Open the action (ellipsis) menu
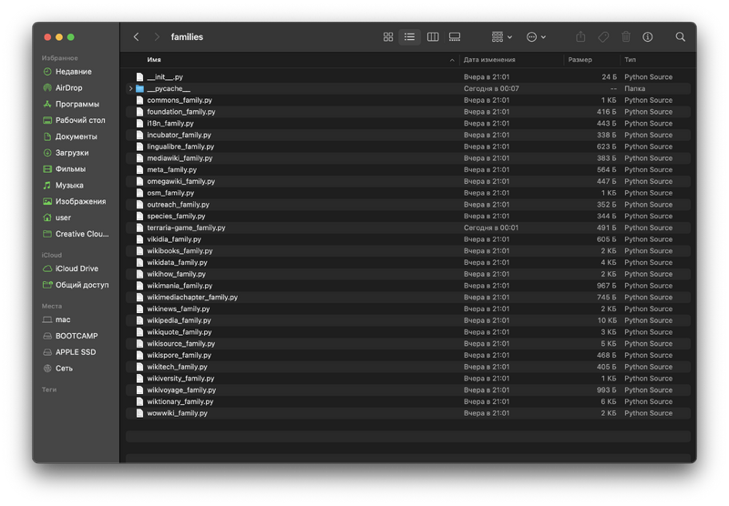729x506 pixels. click(x=536, y=37)
